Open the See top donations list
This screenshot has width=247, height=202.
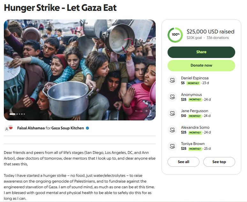pos(219,162)
